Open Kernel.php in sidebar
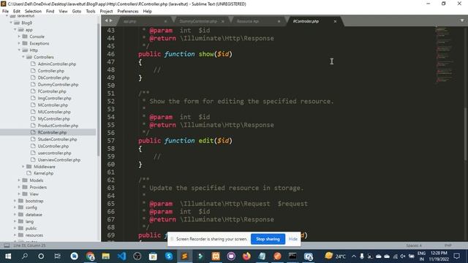Viewport: 468px width, 263px height. point(44,173)
